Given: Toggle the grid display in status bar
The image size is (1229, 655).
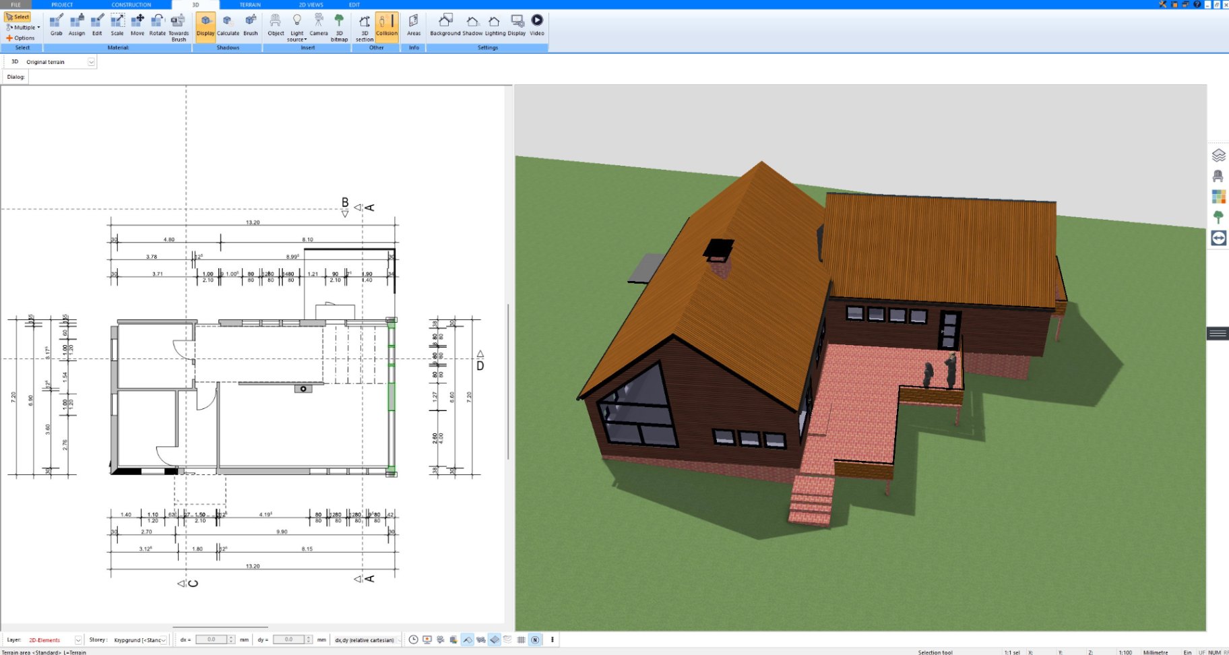Looking at the screenshot, I should click(x=521, y=640).
